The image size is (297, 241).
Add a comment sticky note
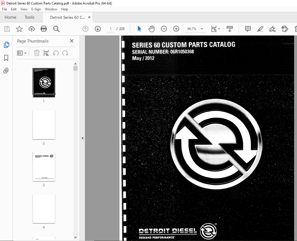(x=248, y=29)
